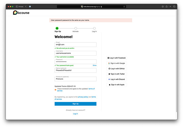
Task: Click the blue extension icon in toolbar
Action: 30,7
